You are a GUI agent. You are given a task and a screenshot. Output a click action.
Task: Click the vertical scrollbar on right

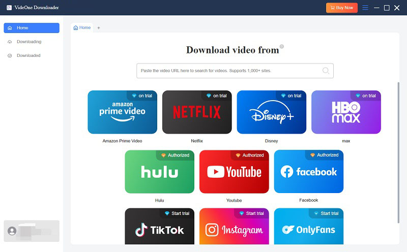pyautogui.click(x=398, y=152)
